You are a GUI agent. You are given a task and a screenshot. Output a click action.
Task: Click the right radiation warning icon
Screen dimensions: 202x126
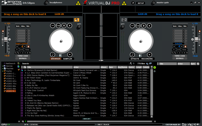point(124,3)
